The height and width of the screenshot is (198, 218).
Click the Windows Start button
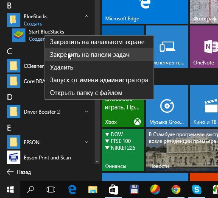click(x=10, y=190)
